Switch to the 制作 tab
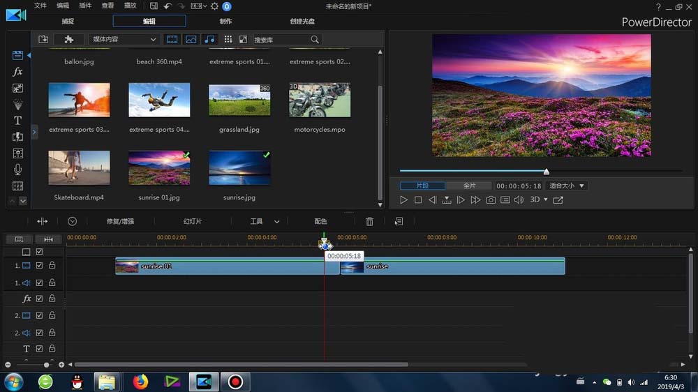The height and width of the screenshot is (392, 698). [225, 21]
